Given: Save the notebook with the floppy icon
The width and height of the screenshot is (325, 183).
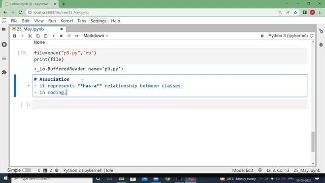Looking at the screenshot, I should point(15,36).
